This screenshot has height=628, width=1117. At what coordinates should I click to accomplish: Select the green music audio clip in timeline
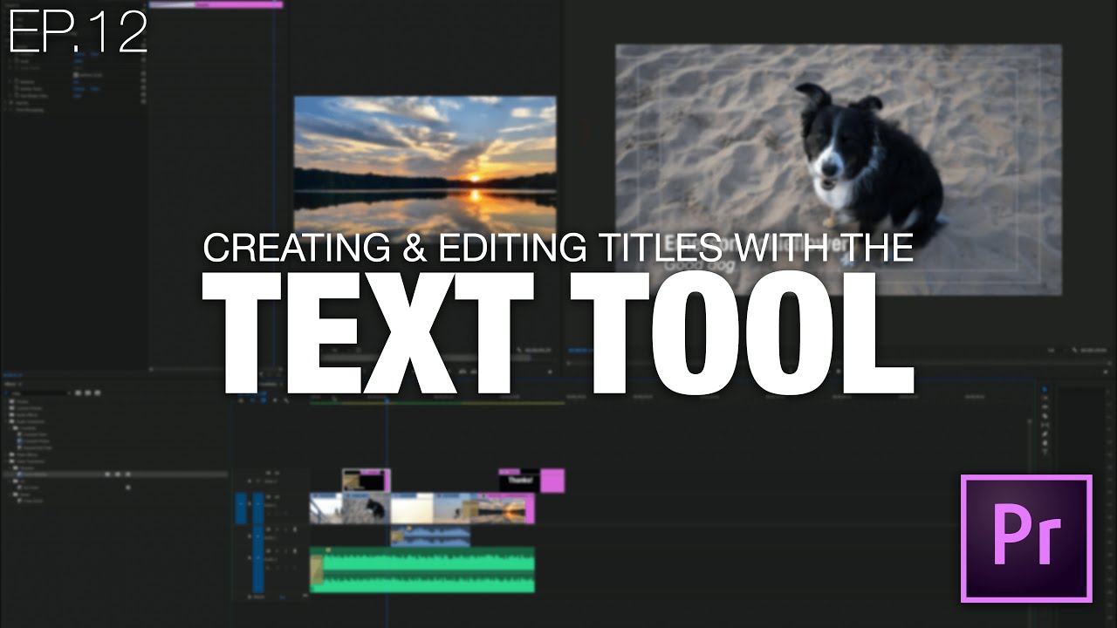click(x=422, y=570)
